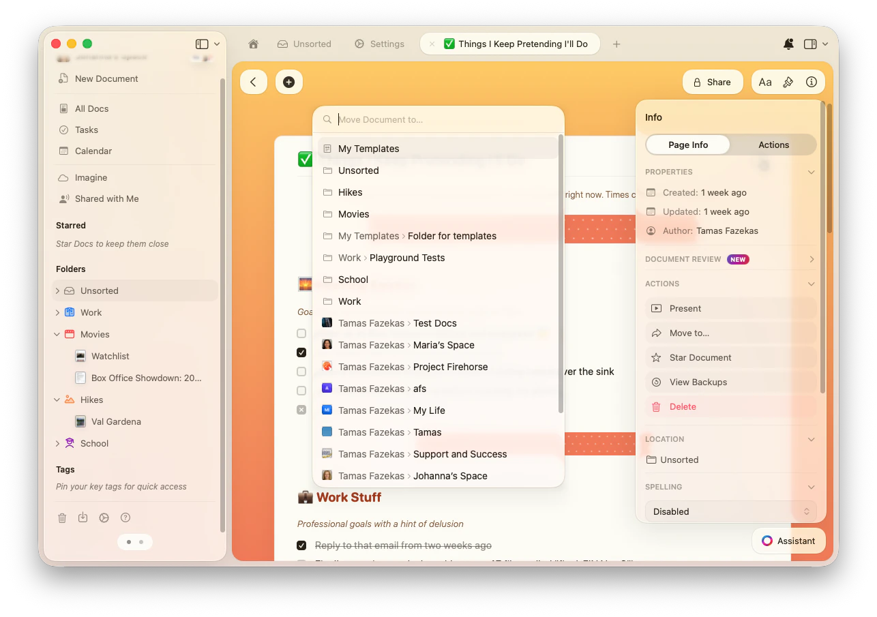Click the import icon in sidebar footer
This screenshot has height=617, width=877.
(x=83, y=517)
